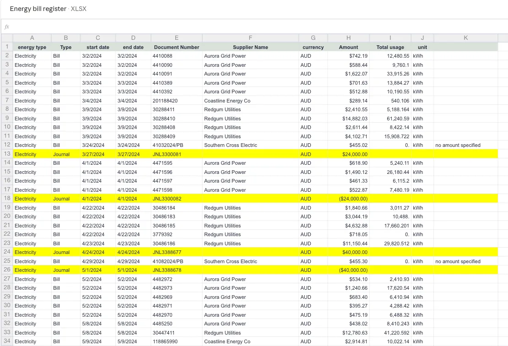
Task: Click start date 4/23/2024
Action: coord(98,243)
